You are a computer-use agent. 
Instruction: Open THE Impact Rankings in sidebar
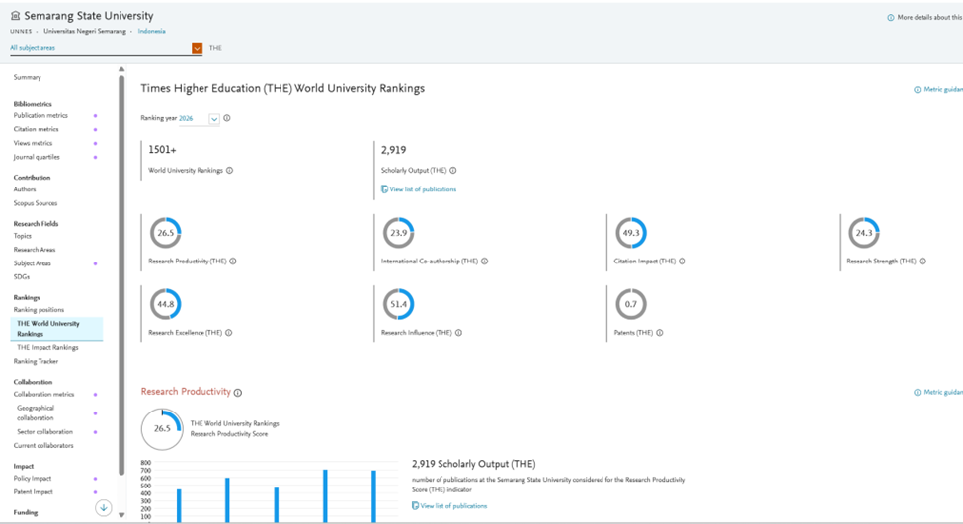tap(47, 348)
